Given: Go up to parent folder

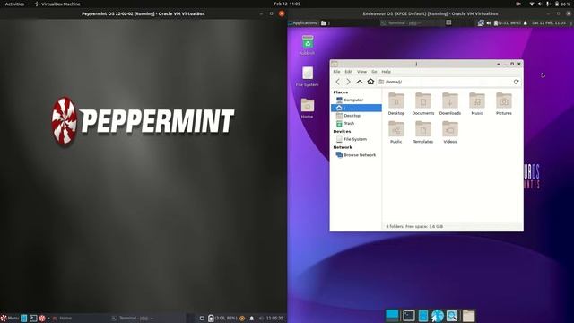Looking at the screenshot, I should click(360, 82).
